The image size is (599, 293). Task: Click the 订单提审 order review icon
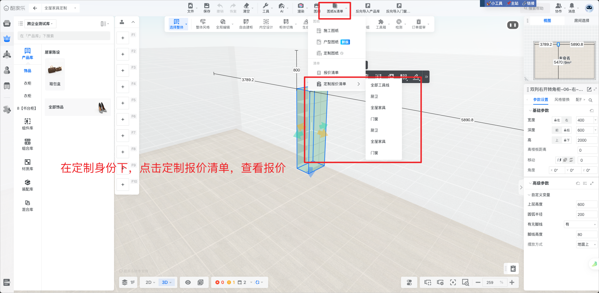(x=419, y=24)
